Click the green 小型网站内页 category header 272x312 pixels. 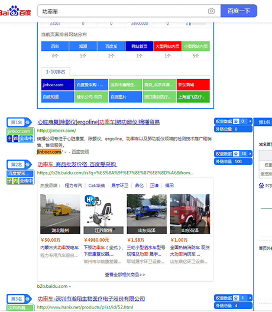[x=196, y=46]
